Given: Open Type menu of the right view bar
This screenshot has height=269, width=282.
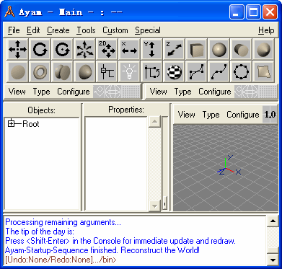Looking at the screenshot, I should click(183, 92).
